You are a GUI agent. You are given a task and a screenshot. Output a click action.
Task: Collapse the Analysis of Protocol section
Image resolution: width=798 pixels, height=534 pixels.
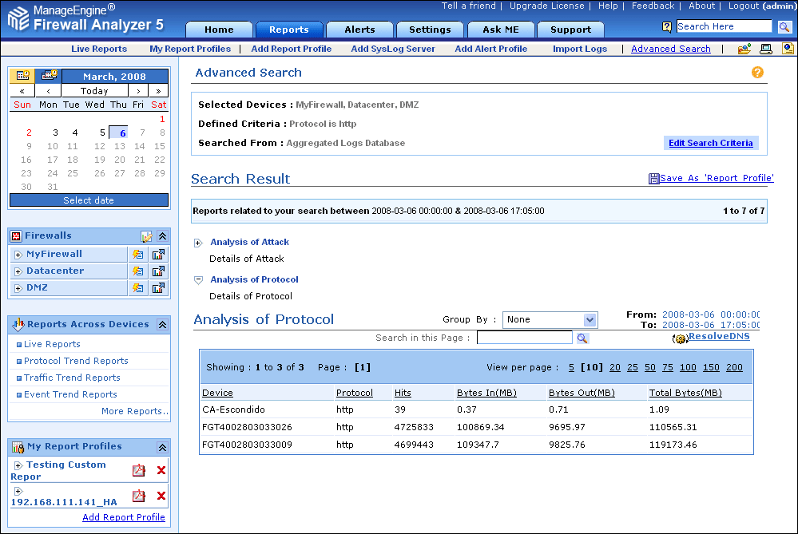pyautogui.click(x=198, y=280)
